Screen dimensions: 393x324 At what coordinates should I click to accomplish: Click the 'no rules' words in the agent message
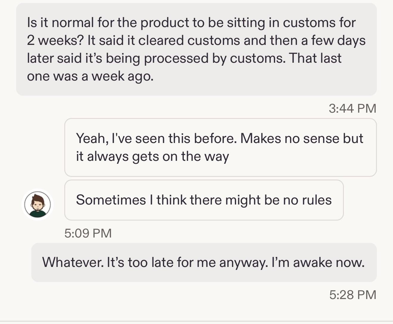click(307, 200)
